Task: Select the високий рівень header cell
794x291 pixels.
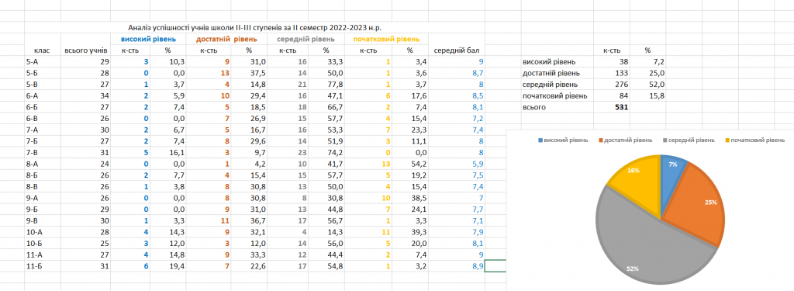Action: [148, 39]
